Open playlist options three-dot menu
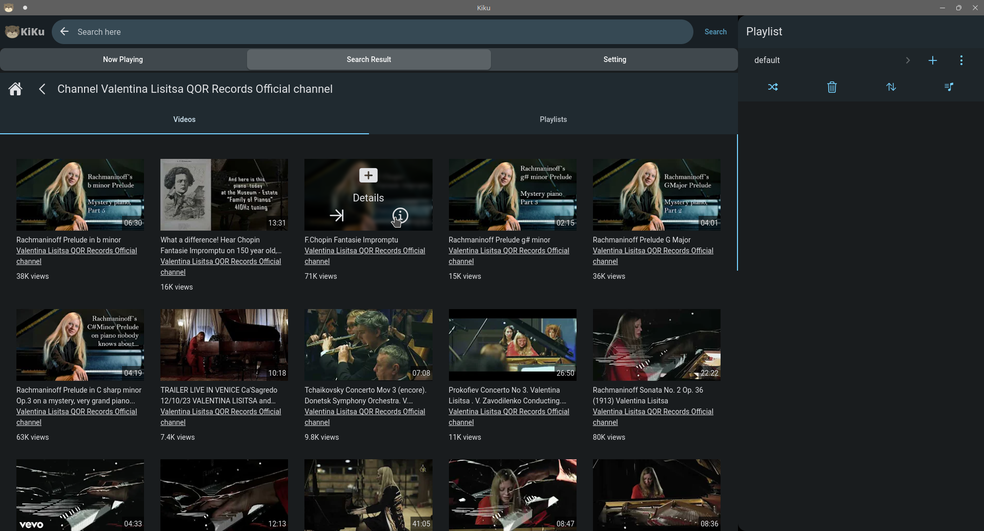Viewport: 984px width, 531px height. (961, 60)
